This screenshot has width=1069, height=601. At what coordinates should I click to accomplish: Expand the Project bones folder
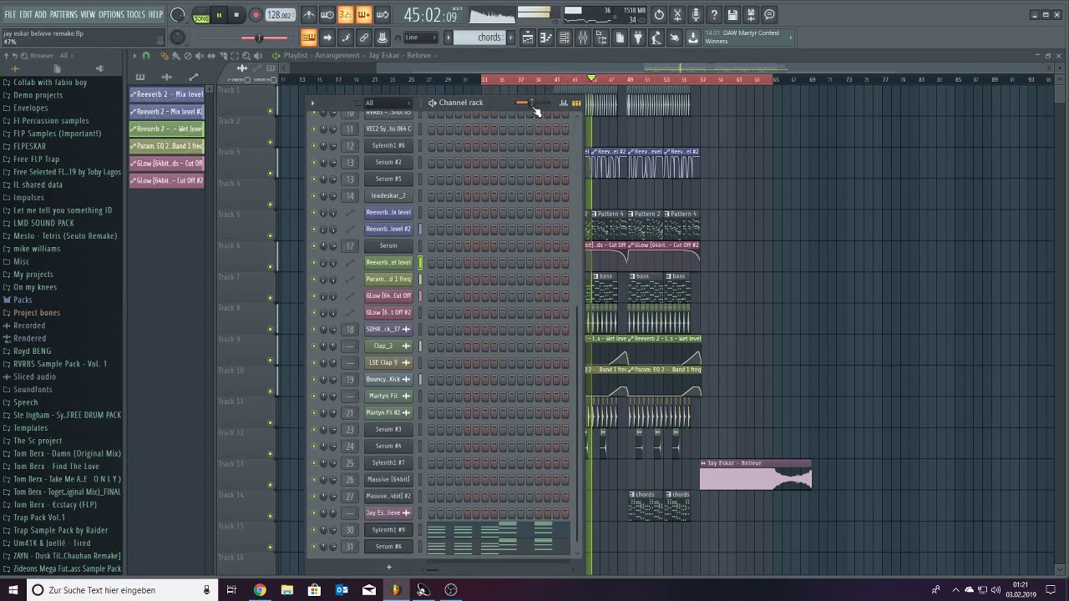37,313
